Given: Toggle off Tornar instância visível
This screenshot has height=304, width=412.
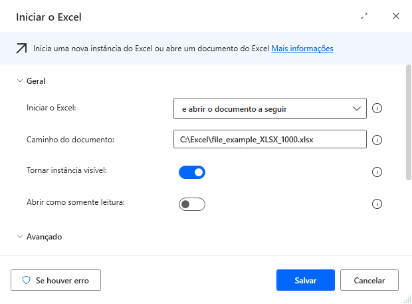Looking at the screenshot, I should click(192, 172).
